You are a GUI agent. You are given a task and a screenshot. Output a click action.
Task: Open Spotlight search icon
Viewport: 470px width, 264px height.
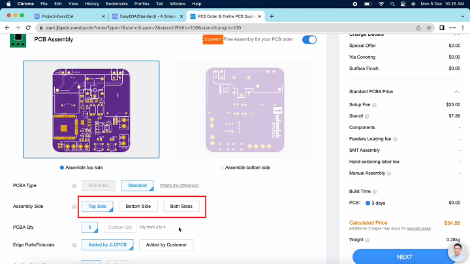point(392,4)
